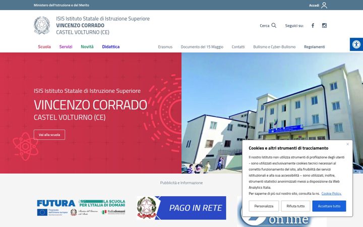Open the accessibility tools widget
Image resolution: width=363 pixels, height=227 pixels.
pos(356,44)
